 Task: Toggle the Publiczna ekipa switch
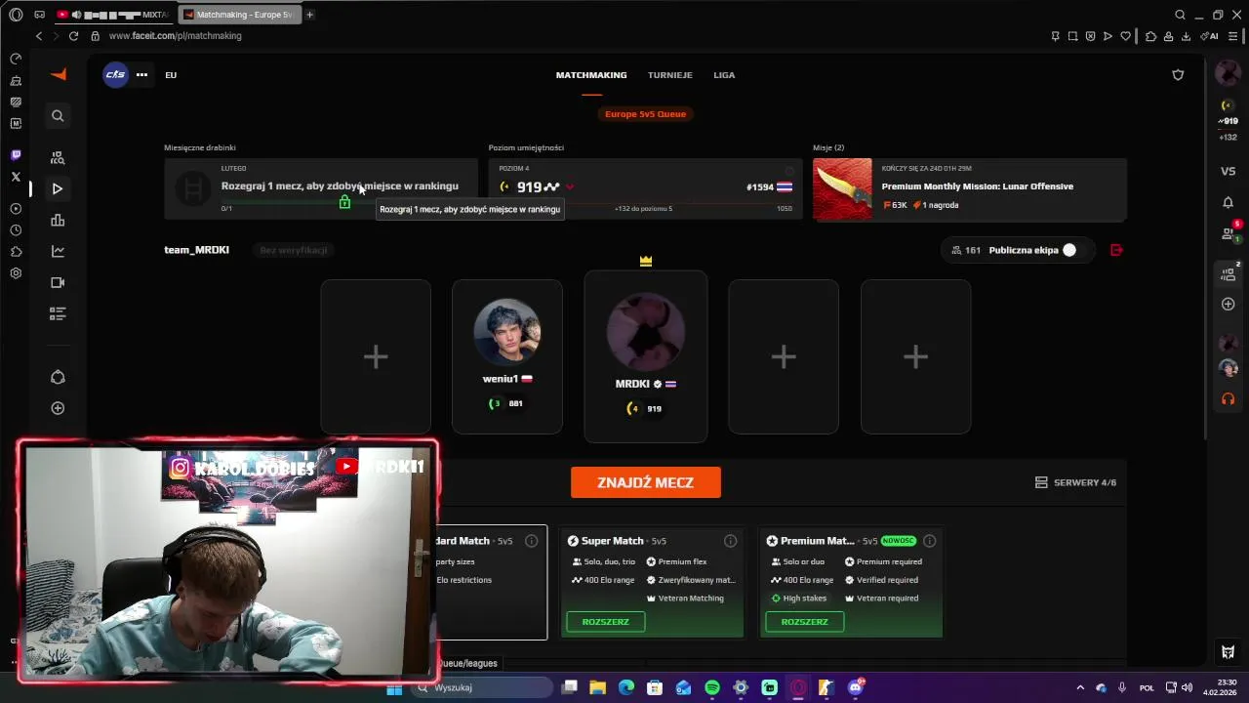point(1076,250)
